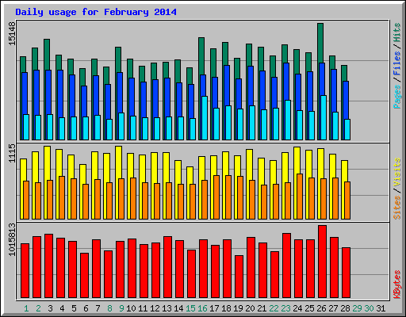This screenshot has height=317, width=406.
Task: Click day label '11' on axis
Action: 143,308
